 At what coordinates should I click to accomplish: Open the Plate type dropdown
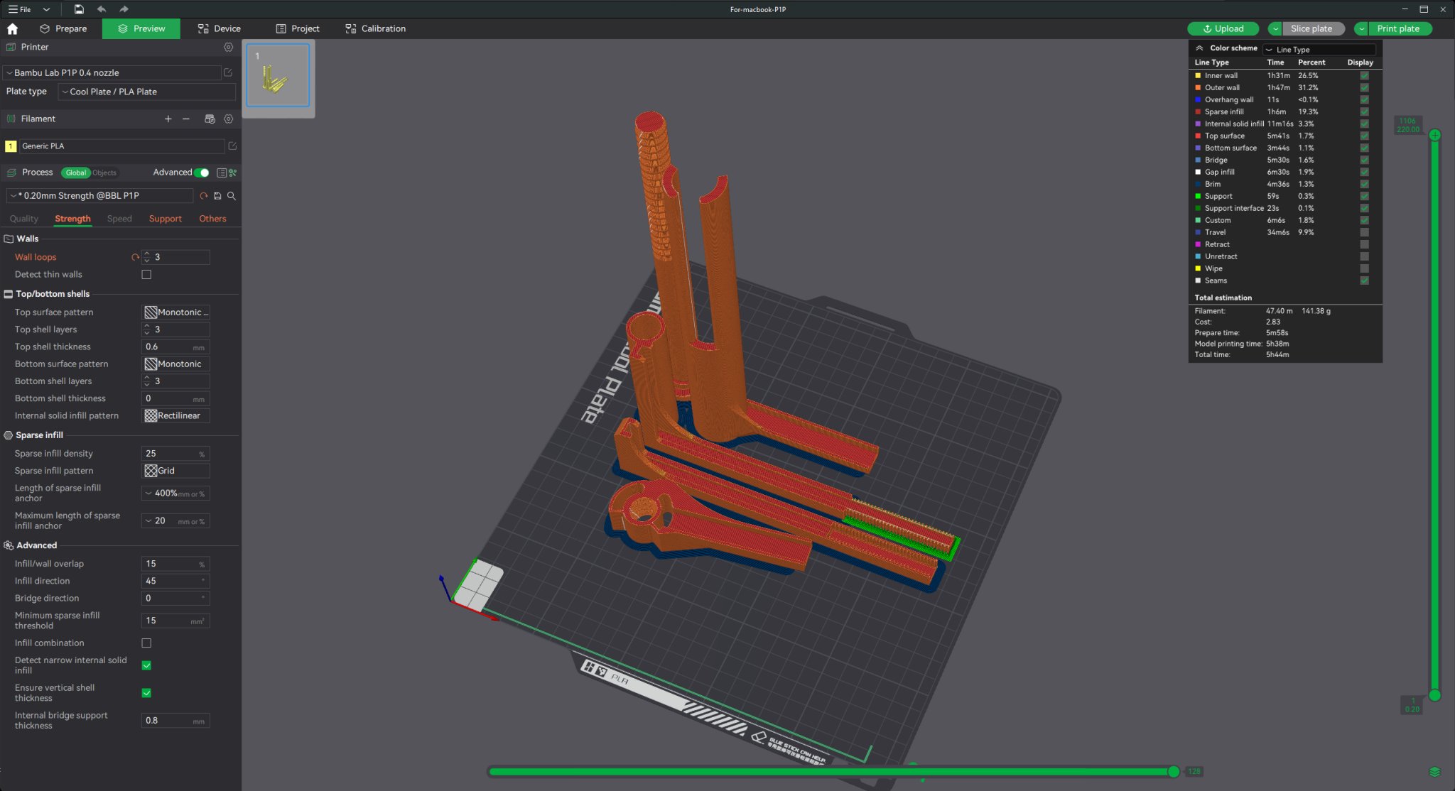(146, 92)
